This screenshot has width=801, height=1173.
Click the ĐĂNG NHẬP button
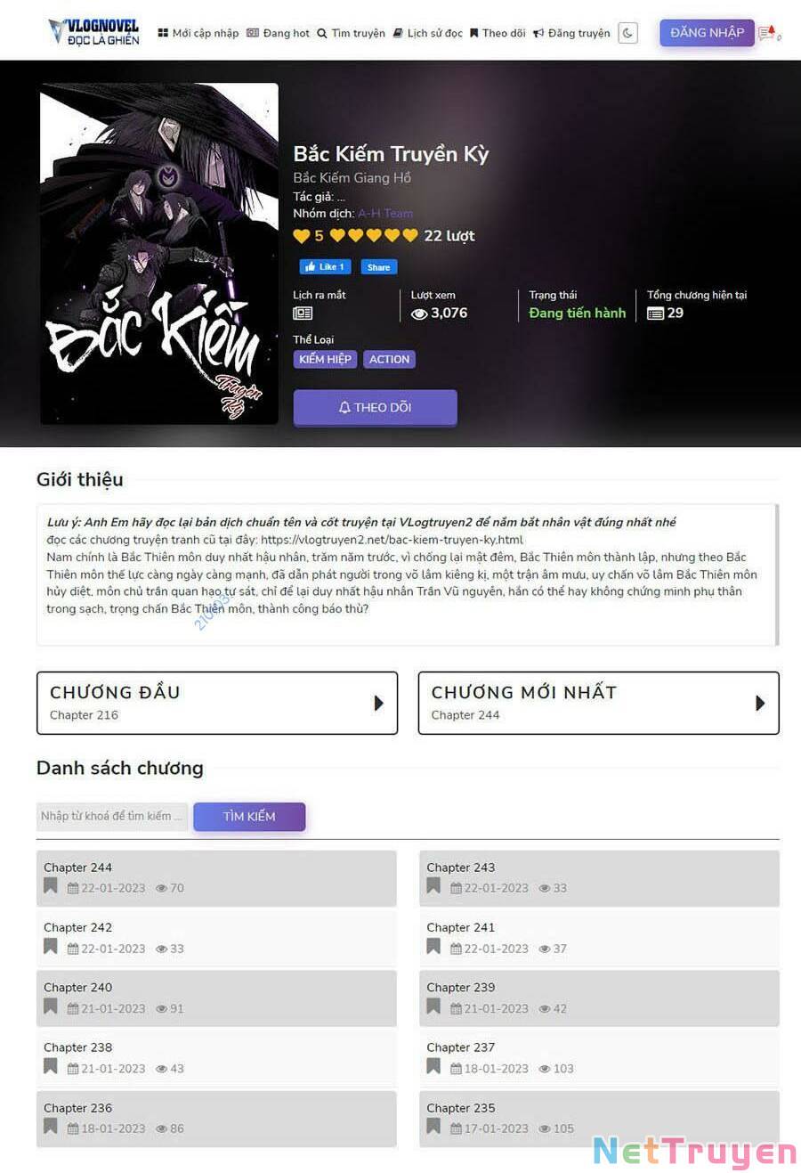[708, 33]
